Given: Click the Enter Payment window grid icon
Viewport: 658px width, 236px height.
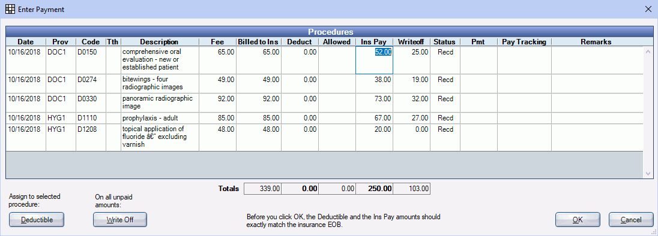Looking at the screenshot, I should 10,9.
